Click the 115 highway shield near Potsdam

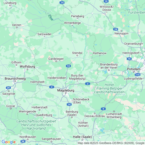pos(138,75)
